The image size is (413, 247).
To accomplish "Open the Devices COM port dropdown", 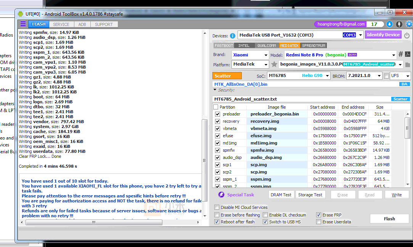I will pos(360,35).
